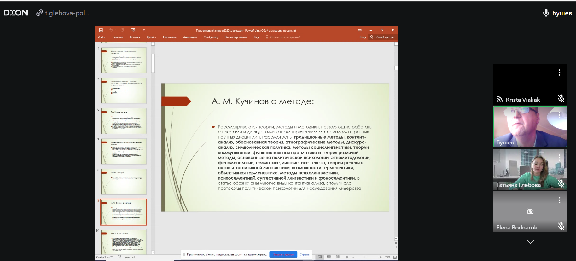Switch to the Вставка ribbon tab

(135, 37)
